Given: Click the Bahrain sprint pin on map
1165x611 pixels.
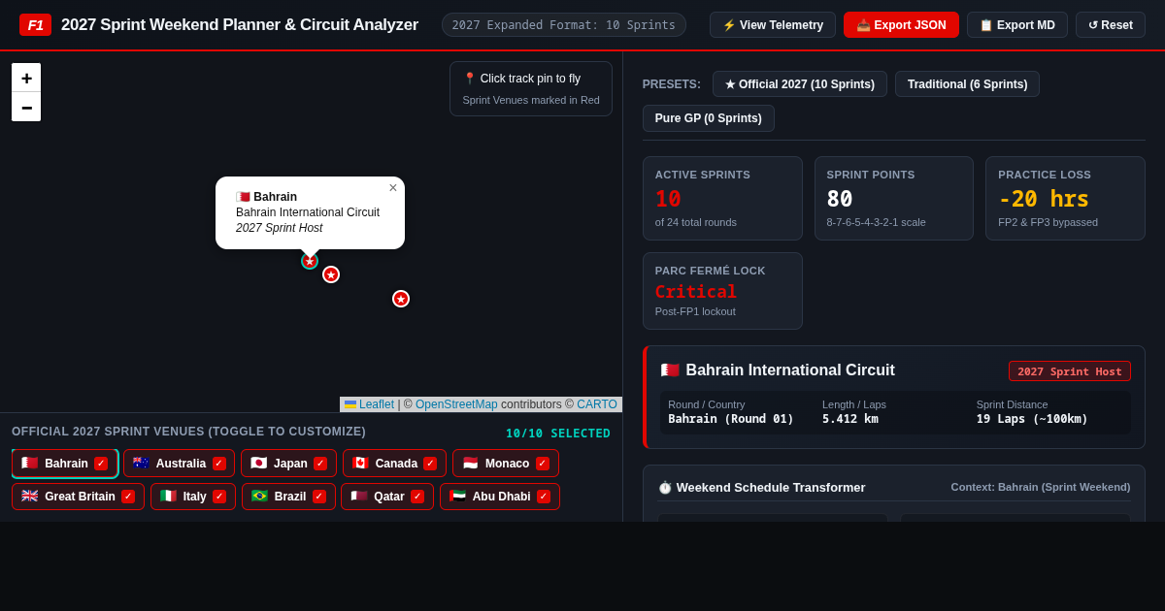Looking at the screenshot, I should [x=310, y=261].
